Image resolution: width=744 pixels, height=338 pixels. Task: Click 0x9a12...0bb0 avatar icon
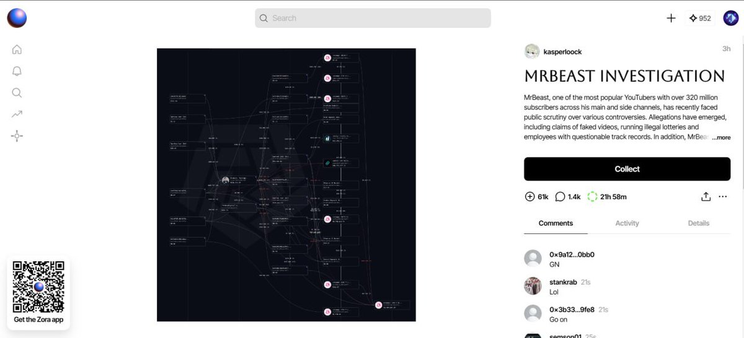tap(533, 258)
